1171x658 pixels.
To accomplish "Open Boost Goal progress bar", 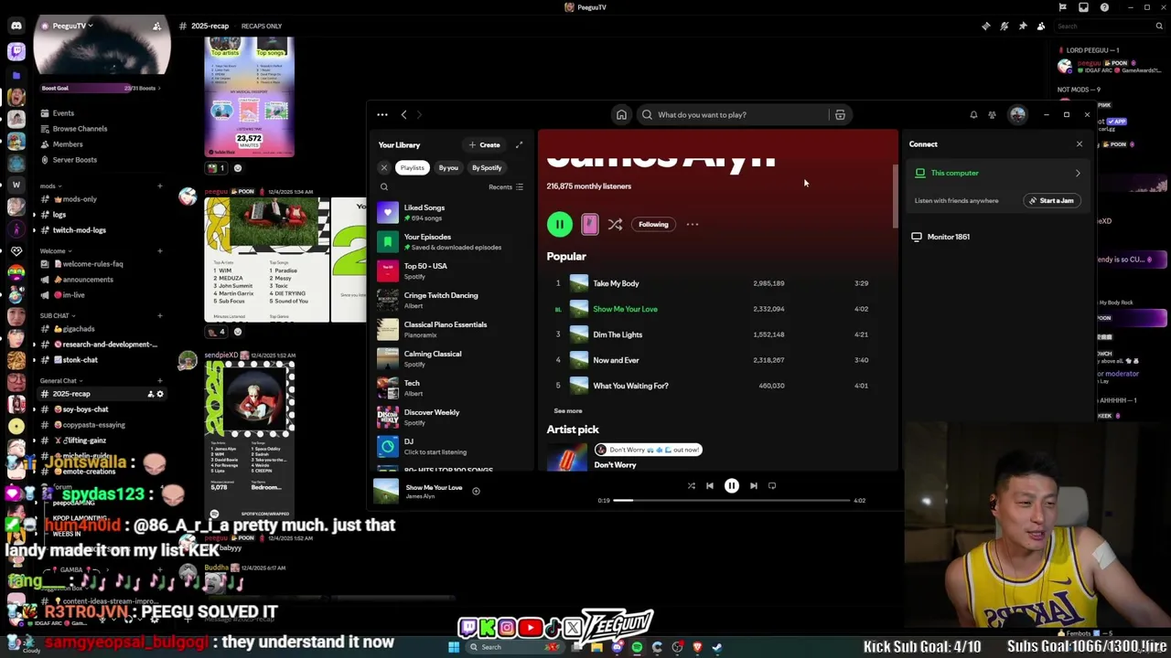I will point(101,88).
